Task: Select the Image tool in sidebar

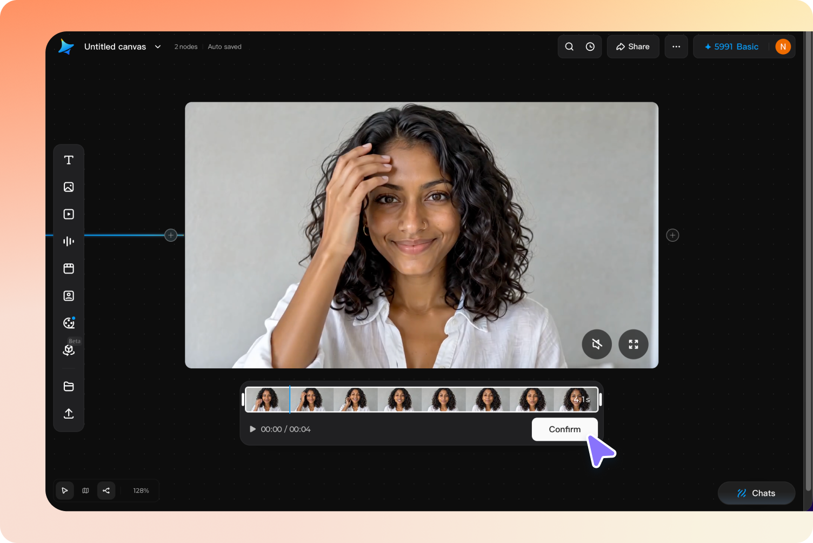Action: pos(69,187)
